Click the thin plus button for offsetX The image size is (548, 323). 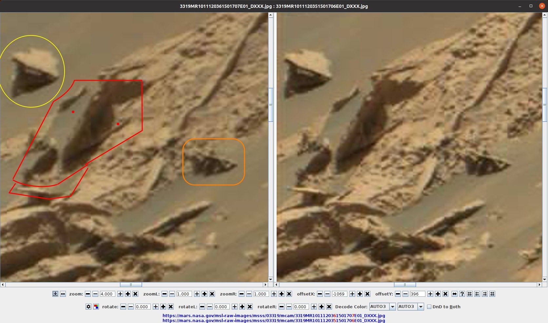(x=352, y=294)
